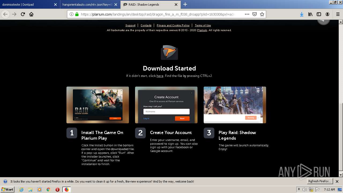Click the page vertical scrollbar
343x193 pixels.
point(341,137)
